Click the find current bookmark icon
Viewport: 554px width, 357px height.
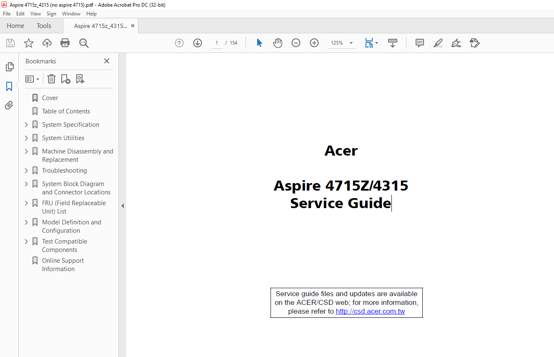click(x=80, y=79)
